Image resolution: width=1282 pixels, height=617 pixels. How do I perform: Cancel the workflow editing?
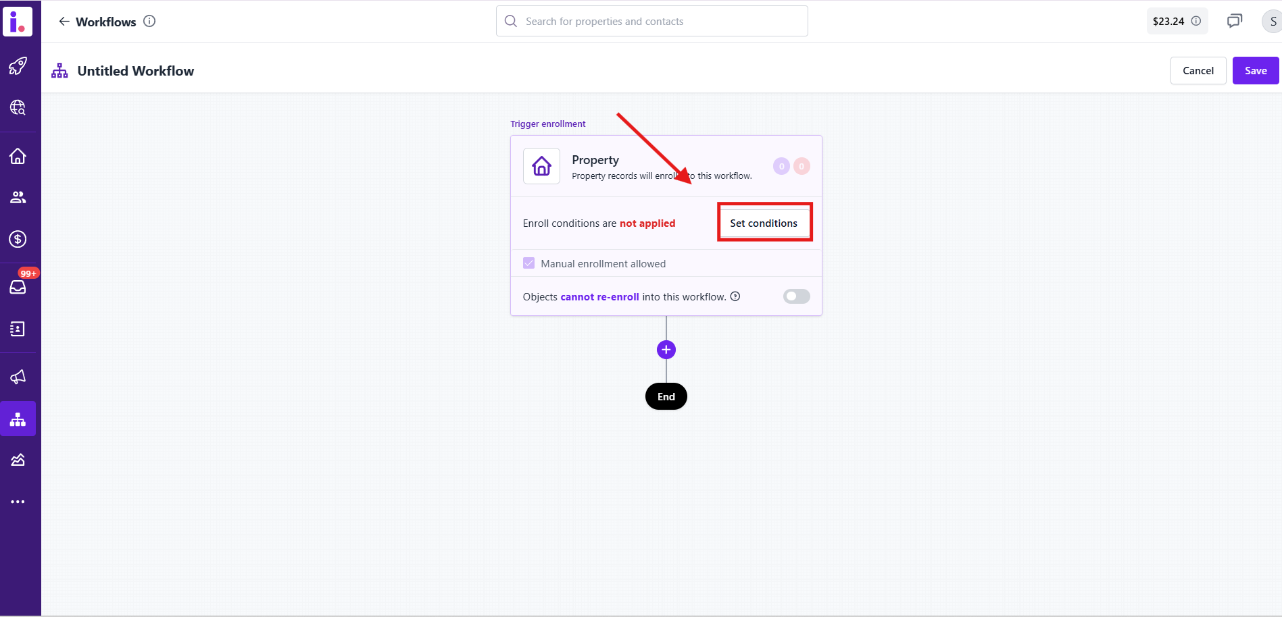1198,71
